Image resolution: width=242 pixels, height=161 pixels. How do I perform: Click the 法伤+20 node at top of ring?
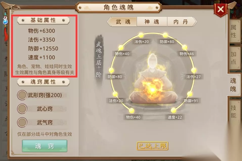point(141,35)
